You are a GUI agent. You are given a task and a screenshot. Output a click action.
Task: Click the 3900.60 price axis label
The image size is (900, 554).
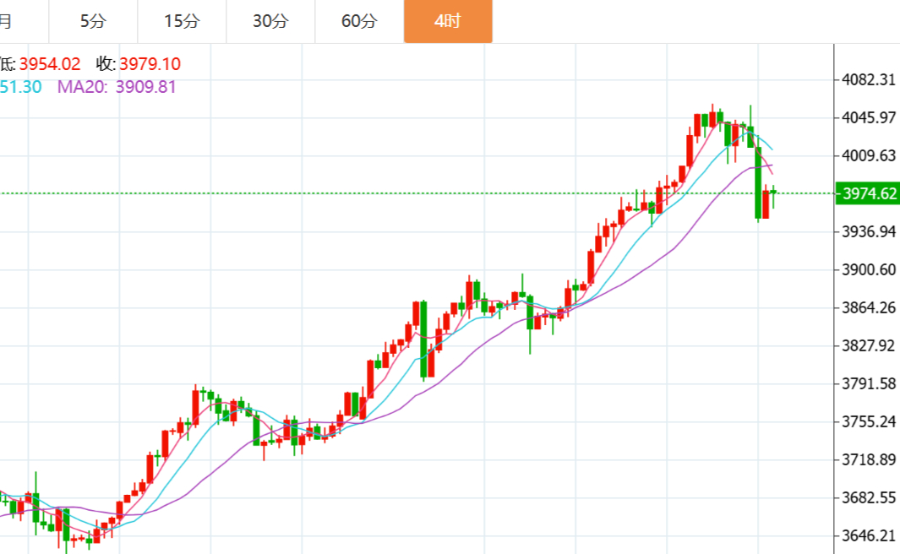[x=869, y=269]
